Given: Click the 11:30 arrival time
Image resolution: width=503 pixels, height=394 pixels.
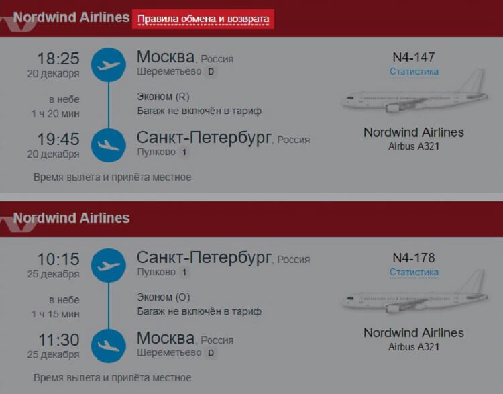Looking at the screenshot, I should pos(59,340).
